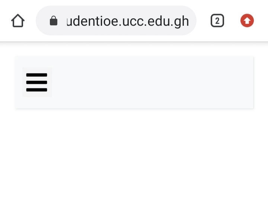Viewport: 268px width, 201px height.
Task: Click the three-bar menu button
Action: [x=37, y=82]
